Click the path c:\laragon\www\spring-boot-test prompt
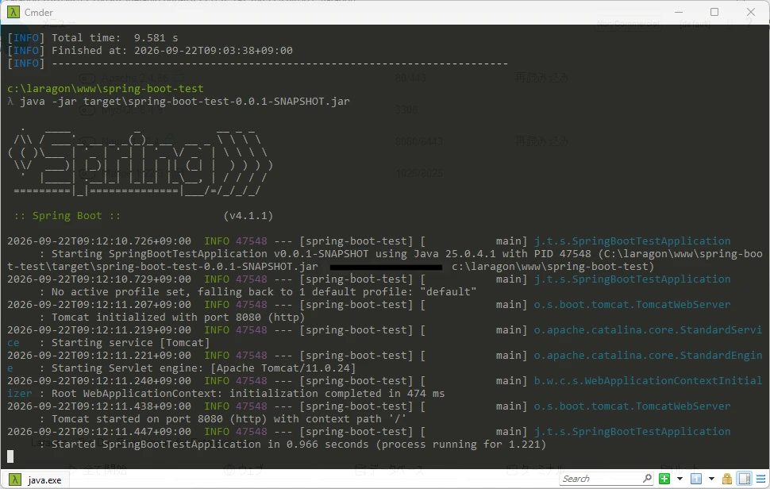Screen dimensions: 770x489 click(105, 89)
